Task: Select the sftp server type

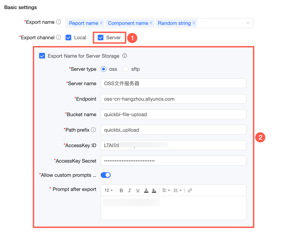Action: (x=126, y=69)
